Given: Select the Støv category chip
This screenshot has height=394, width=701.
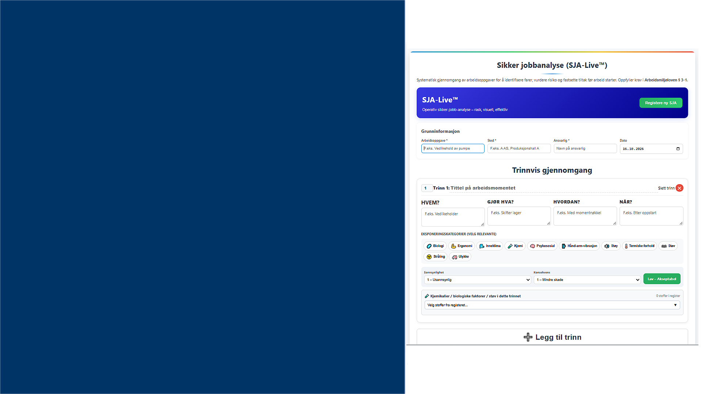Looking at the screenshot, I should (668, 246).
